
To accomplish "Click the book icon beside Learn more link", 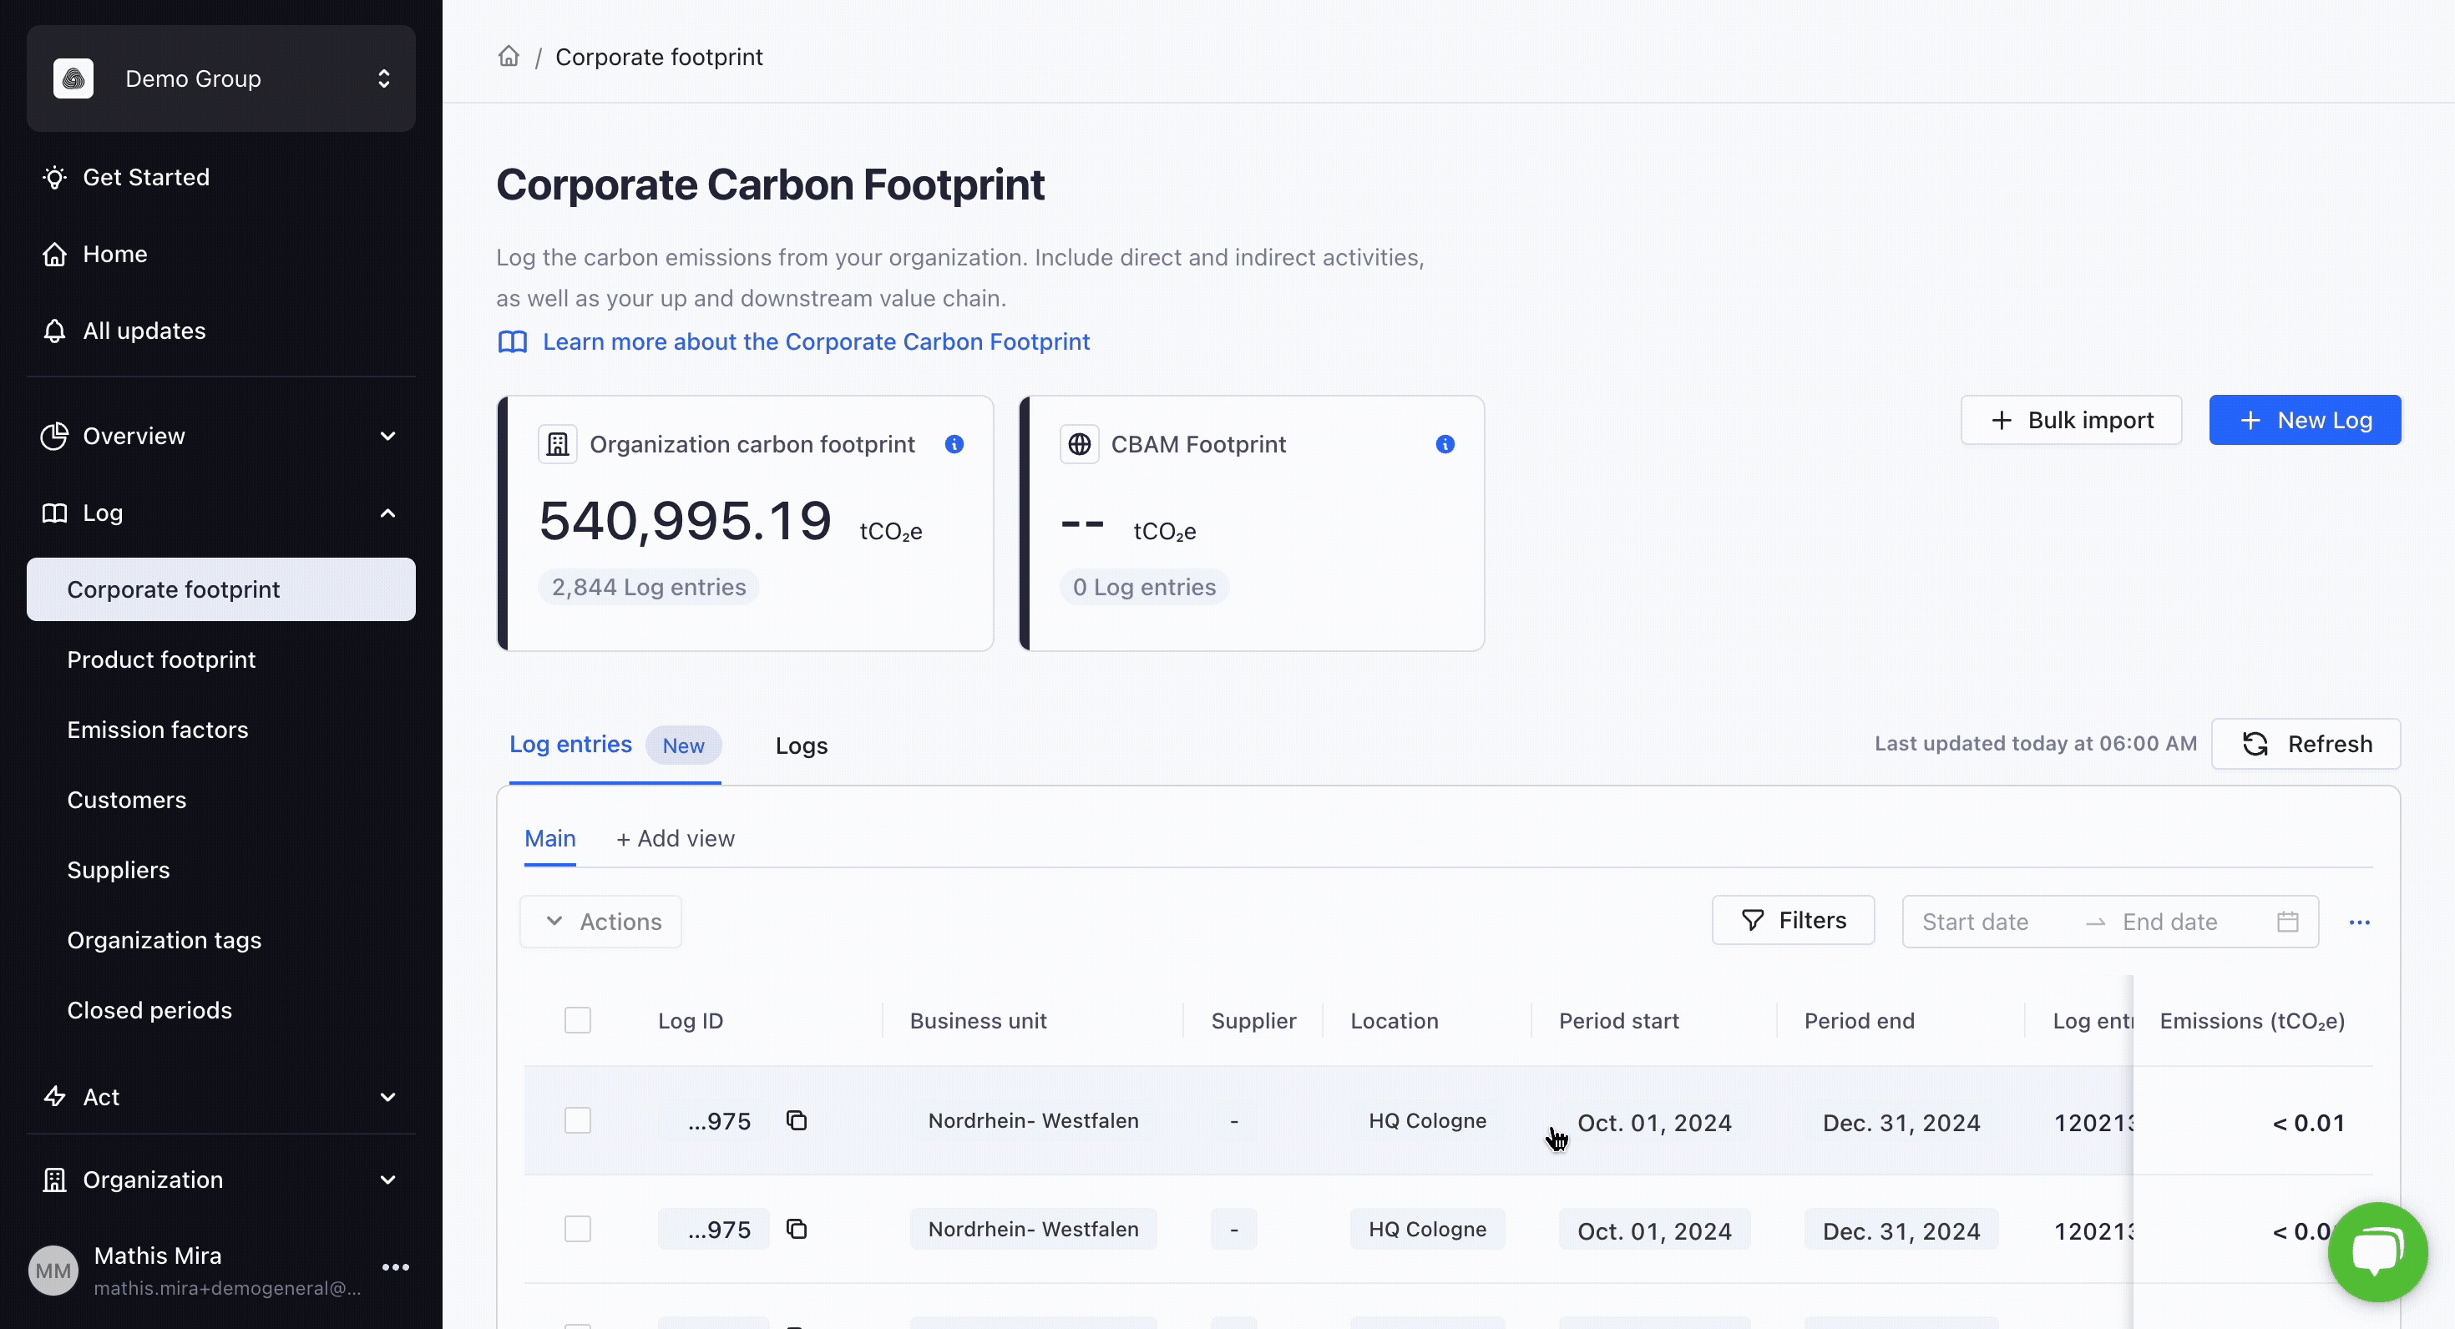I will [x=513, y=342].
